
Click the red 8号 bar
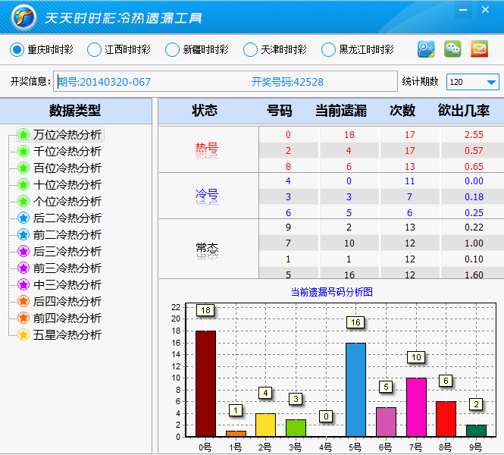click(446, 419)
